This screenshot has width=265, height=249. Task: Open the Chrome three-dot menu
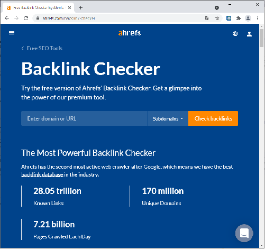click(258, 18)
